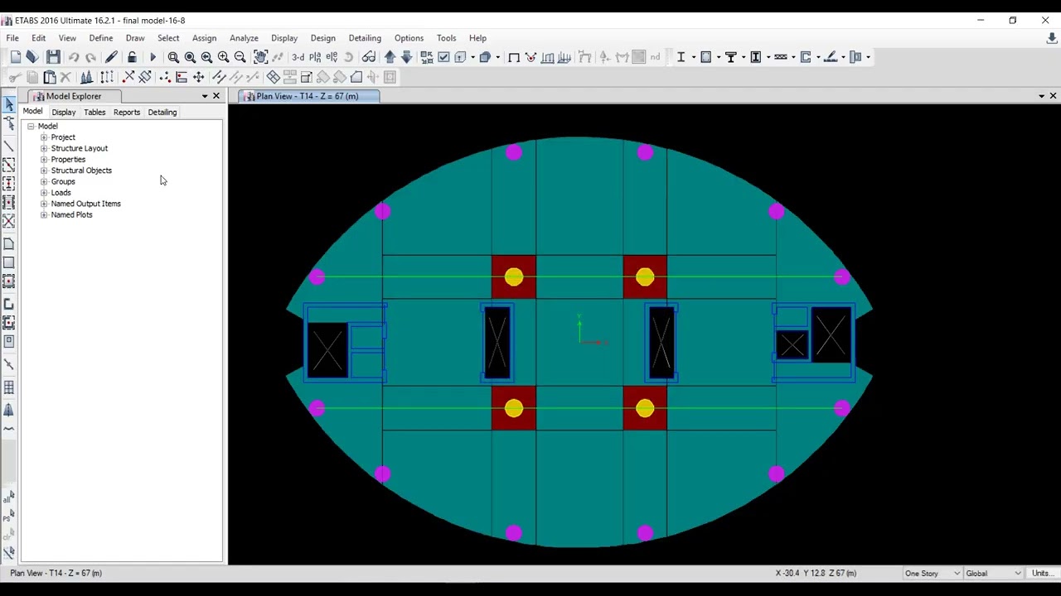Expand the Structure Layout node
Screen dimensions: 1061x596
pos(44,148)
